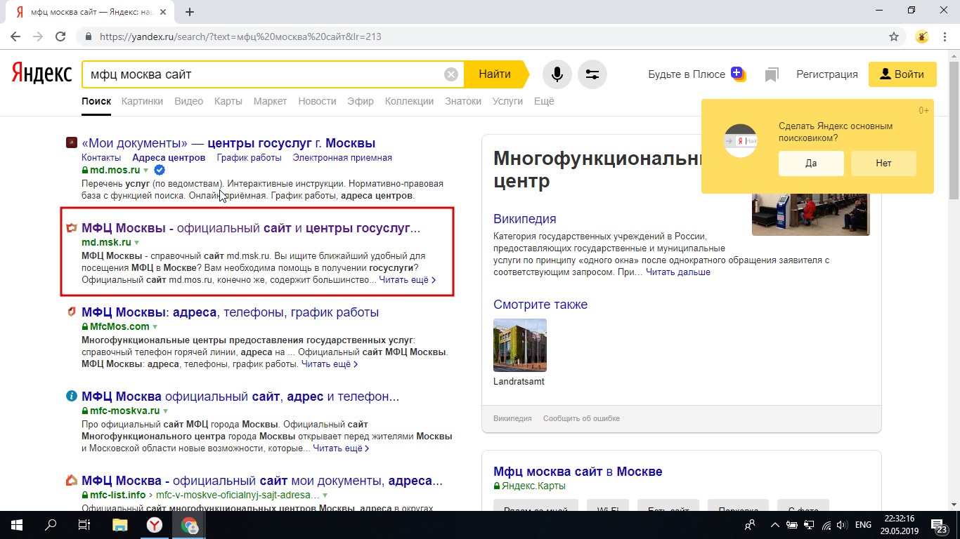Go back with the browser back arrow

click(x=15, y=36)
